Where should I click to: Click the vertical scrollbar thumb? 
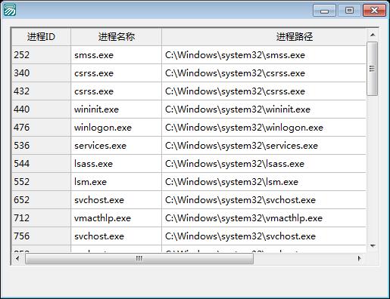[x=373, y=69]
